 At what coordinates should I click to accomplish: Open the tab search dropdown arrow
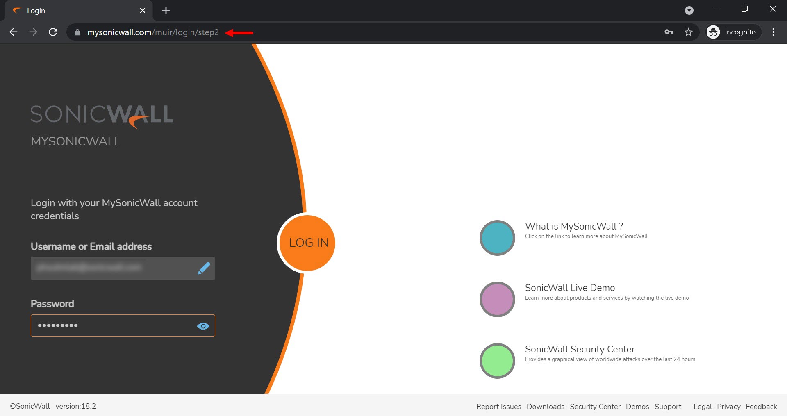(689, 11)
